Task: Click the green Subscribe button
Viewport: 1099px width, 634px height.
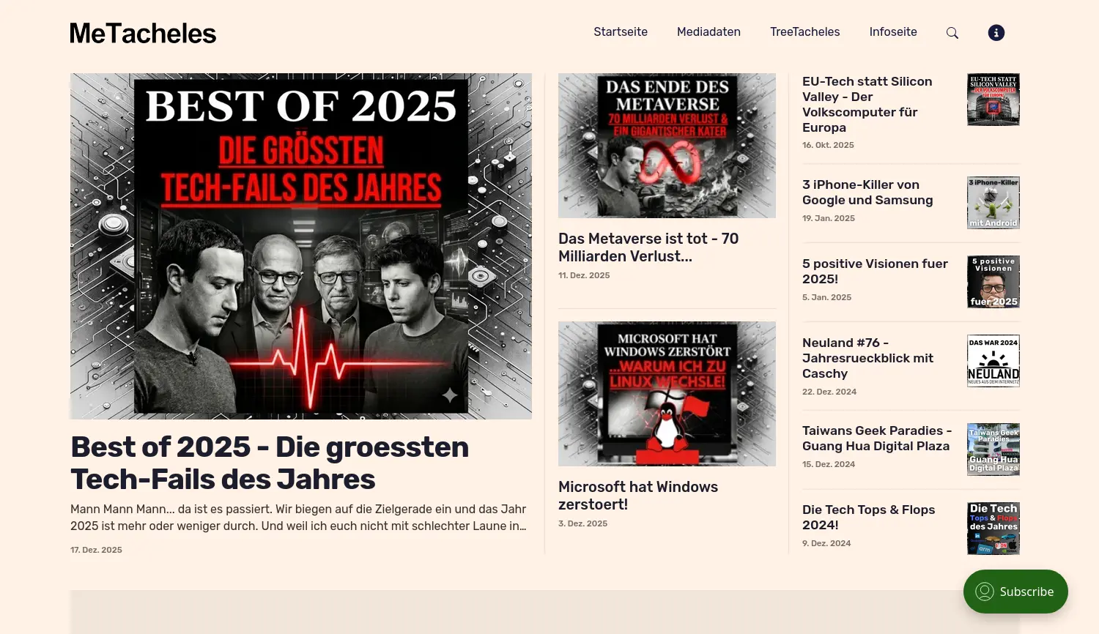Action: [1015, 592]
